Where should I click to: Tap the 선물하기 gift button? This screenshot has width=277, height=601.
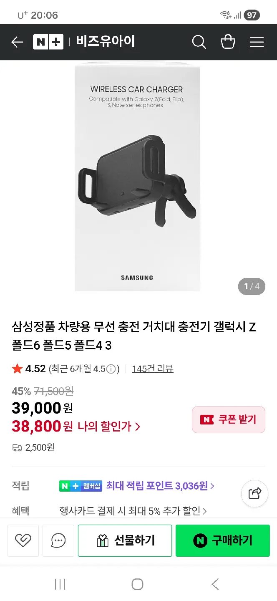point(125,540)
